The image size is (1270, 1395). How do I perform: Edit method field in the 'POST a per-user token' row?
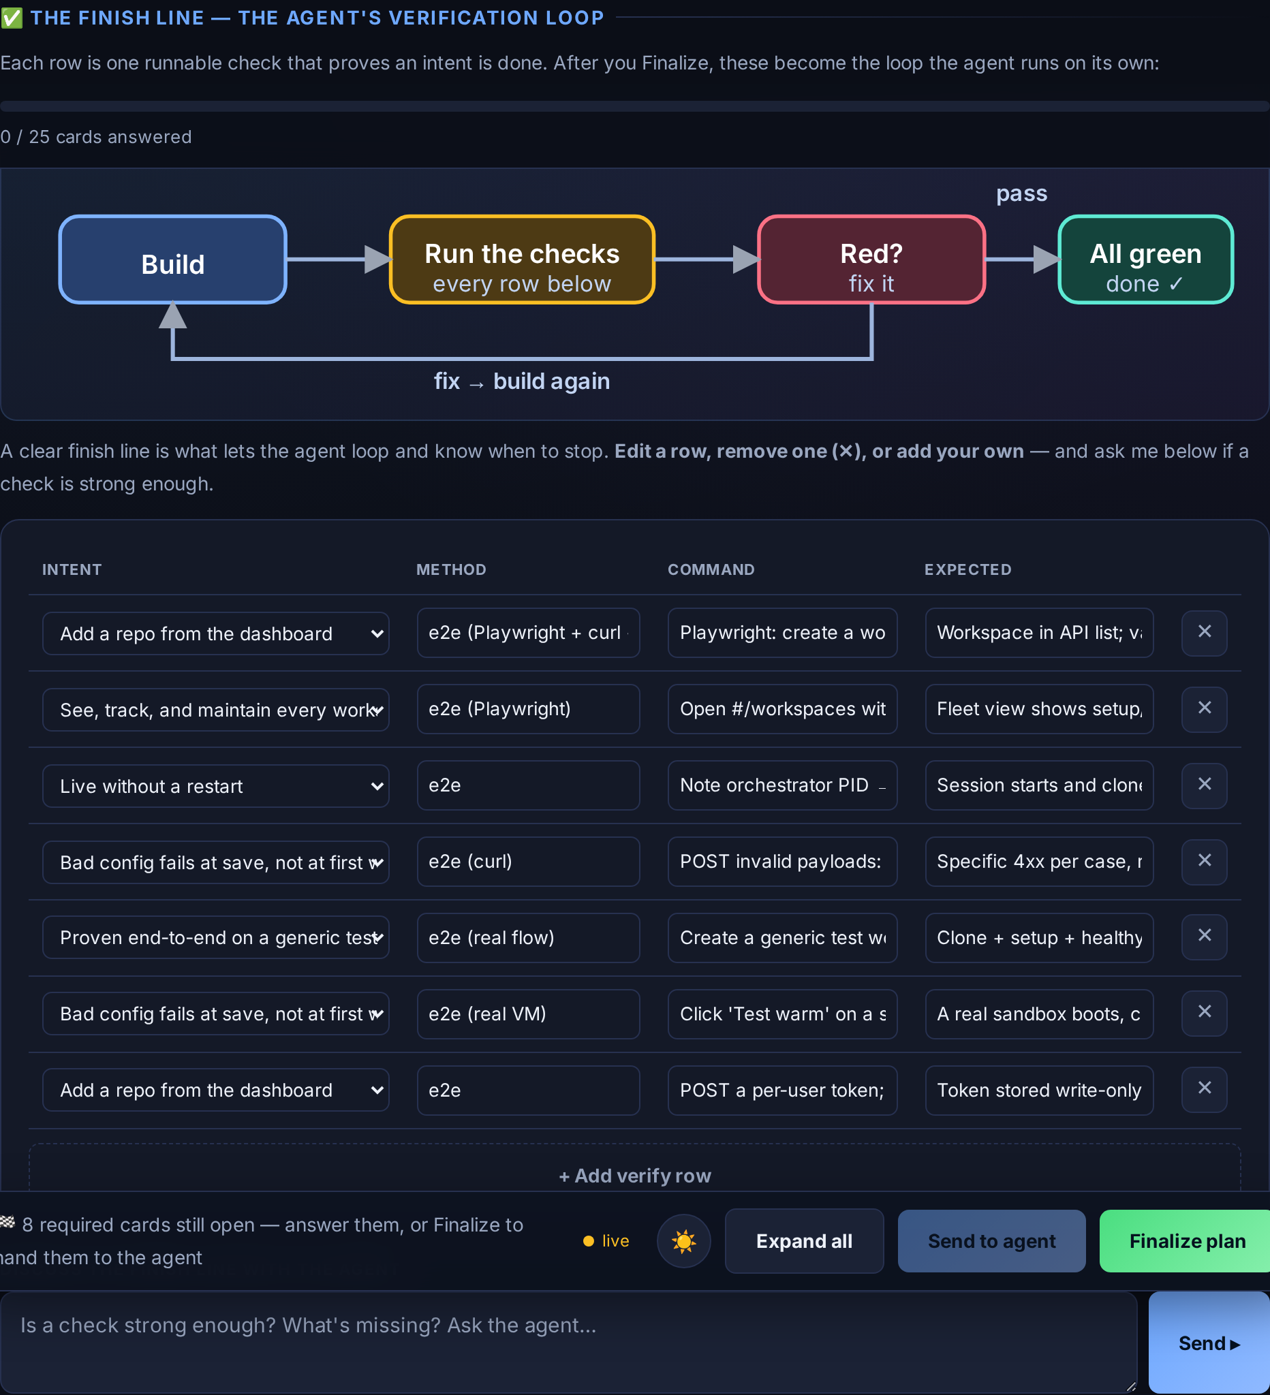(x=528, y=1089)
